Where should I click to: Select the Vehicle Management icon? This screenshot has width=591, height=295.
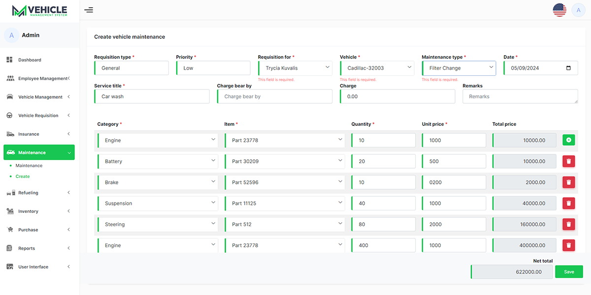pyautogui.click(x=10, y=97)
